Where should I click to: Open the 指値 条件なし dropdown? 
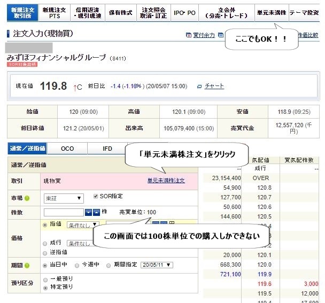(83, 225)
